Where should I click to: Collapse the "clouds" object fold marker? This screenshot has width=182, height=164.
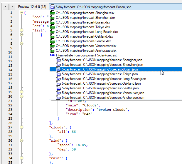click(x=21, y=127)
